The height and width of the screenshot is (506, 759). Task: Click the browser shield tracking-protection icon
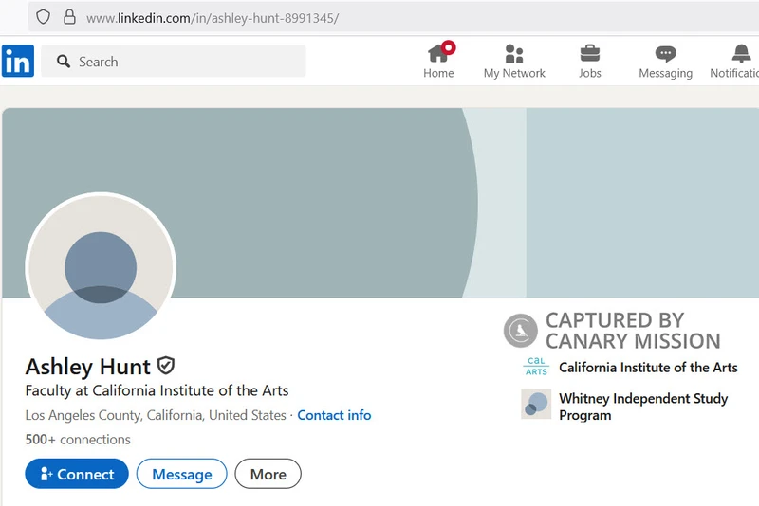coord(43,17)
